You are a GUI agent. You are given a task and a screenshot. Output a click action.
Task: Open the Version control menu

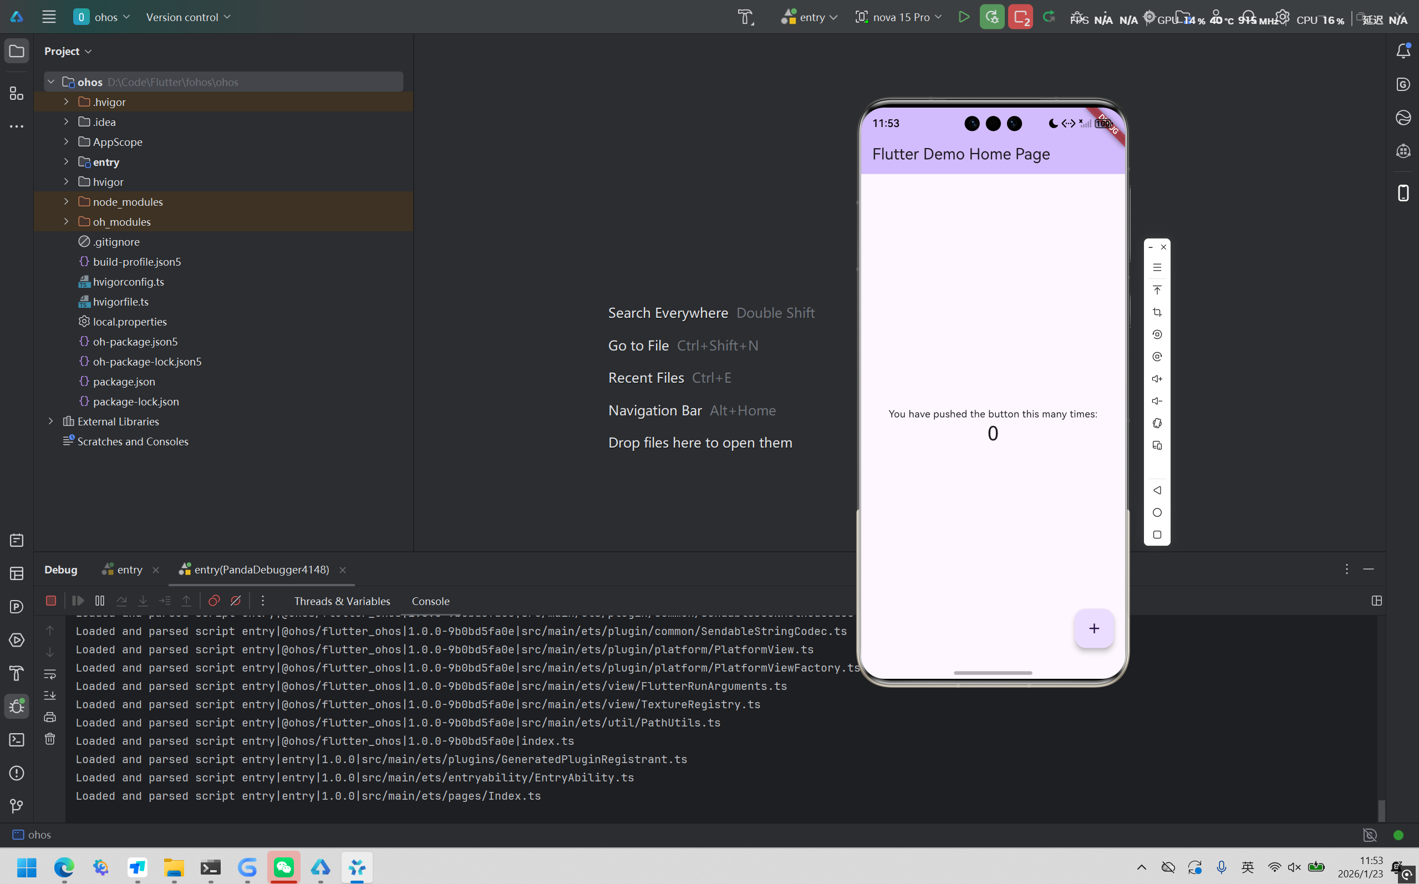point(188,17)
